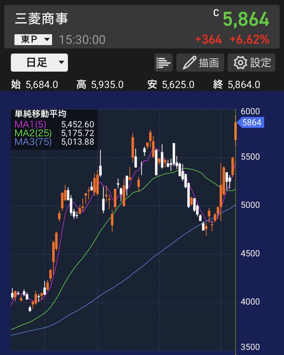Click the 単純移動平均 legend title
The height and width of the screenshot is (355, 284).
[40, 114]
